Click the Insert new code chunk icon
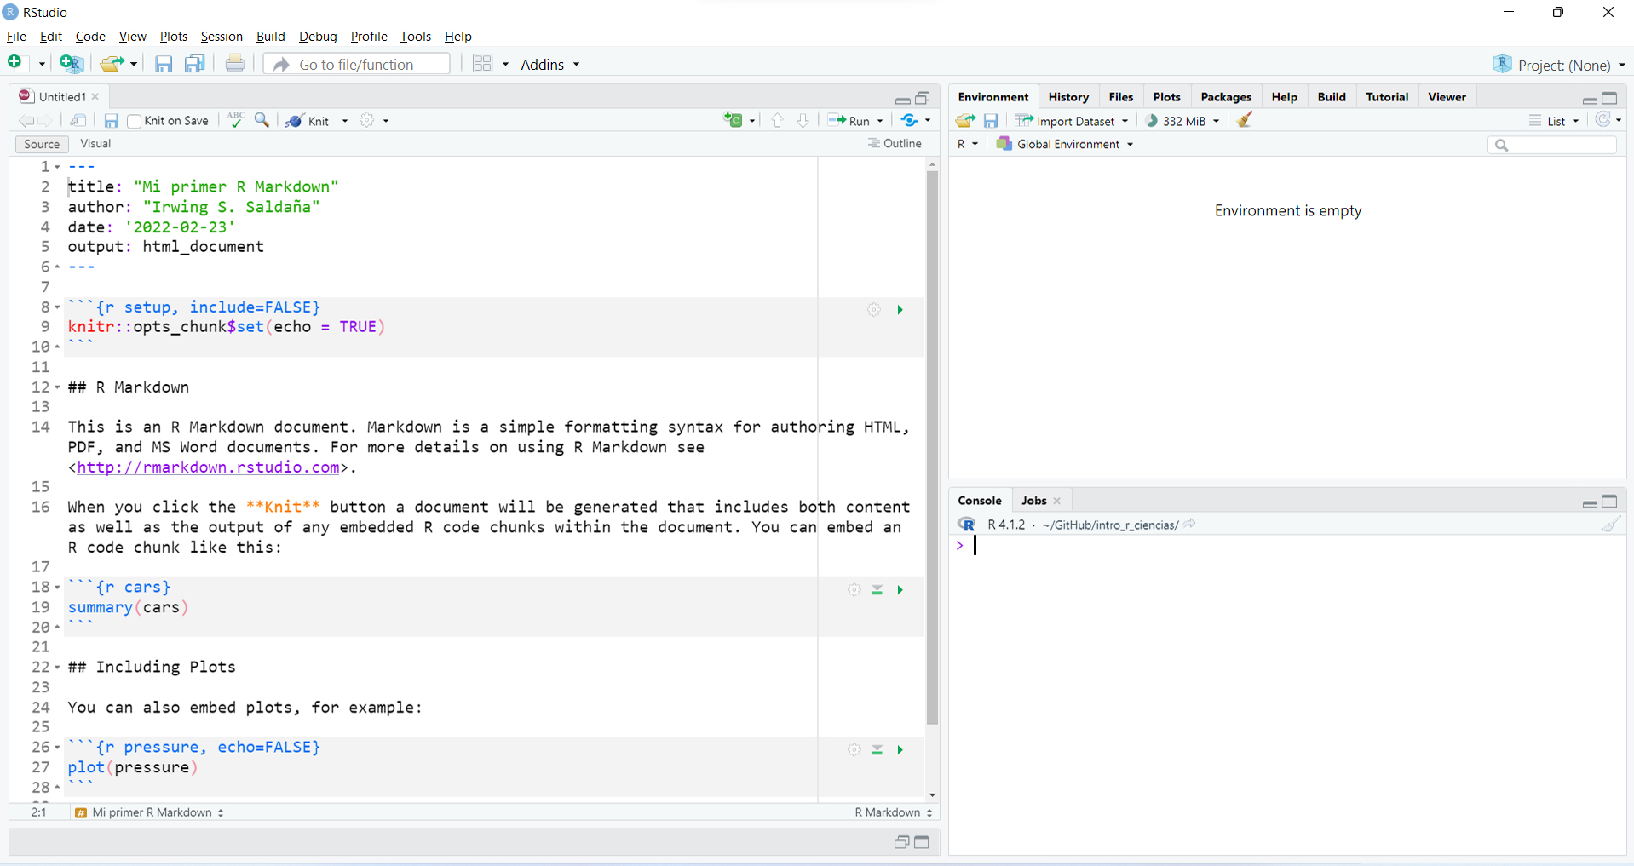1634x866 pixels. click(x=734, y=120)
